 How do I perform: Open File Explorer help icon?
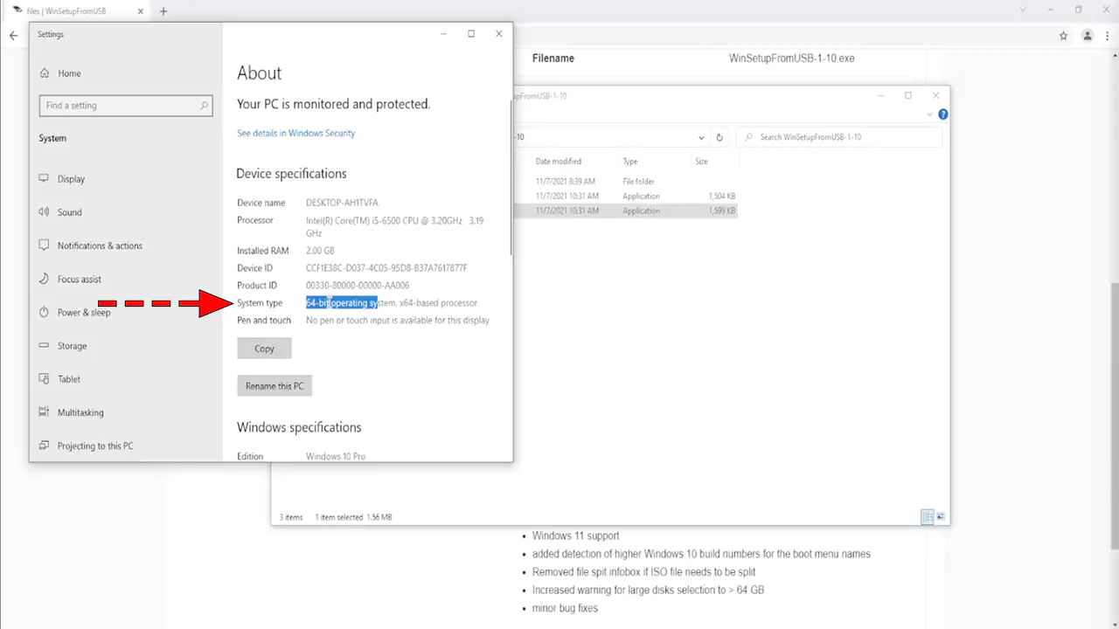click(x=943, y=114)
